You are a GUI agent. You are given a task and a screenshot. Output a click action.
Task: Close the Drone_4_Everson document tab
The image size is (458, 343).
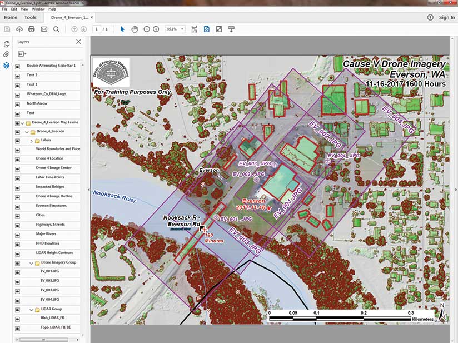point(92,18)
